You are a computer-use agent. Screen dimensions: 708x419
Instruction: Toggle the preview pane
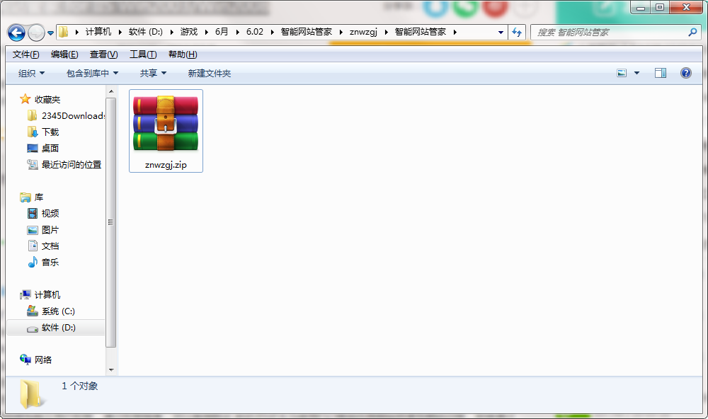(661, 73)
